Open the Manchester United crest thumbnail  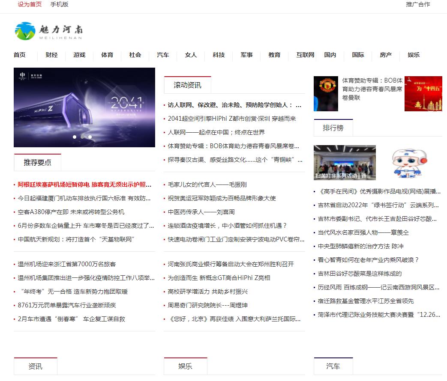point(326,94)
